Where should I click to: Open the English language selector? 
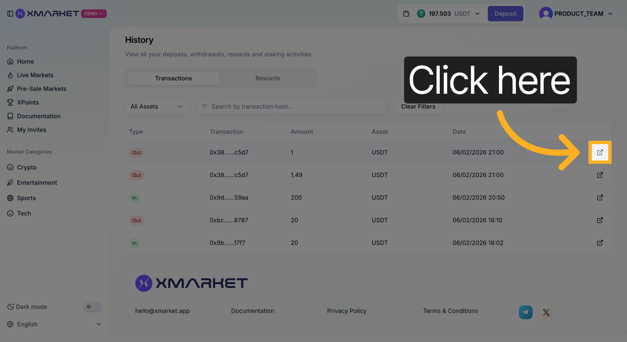click(54, 324)
